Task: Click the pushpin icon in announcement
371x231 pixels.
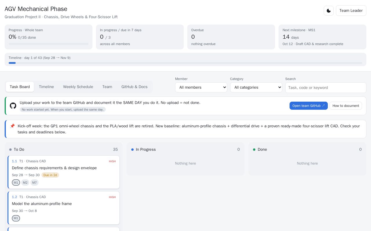Action: [x=12, y=126]
